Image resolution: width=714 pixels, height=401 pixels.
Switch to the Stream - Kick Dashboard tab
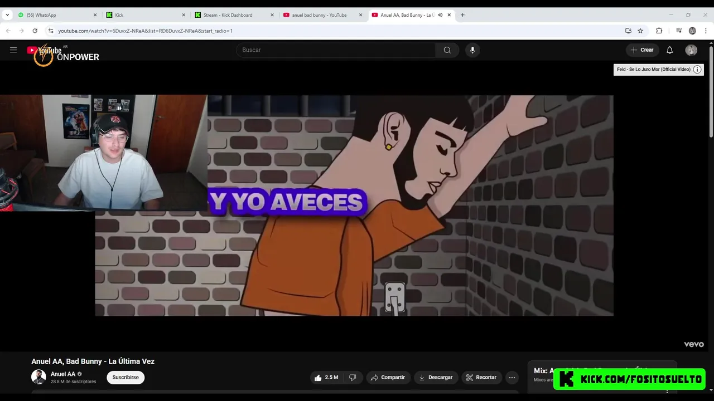[x=234, y=15]
